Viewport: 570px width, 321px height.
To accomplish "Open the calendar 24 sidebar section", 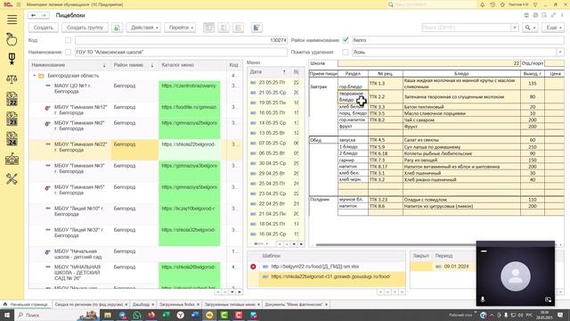I will [x=12, y=139].
